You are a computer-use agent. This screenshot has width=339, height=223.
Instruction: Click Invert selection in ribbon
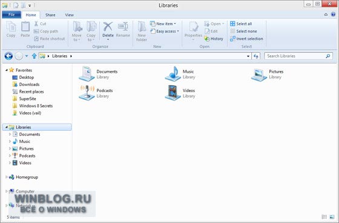246,39
